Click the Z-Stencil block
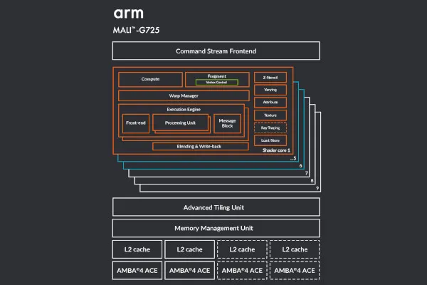This screenshot has width=427, height=285. 270,77
